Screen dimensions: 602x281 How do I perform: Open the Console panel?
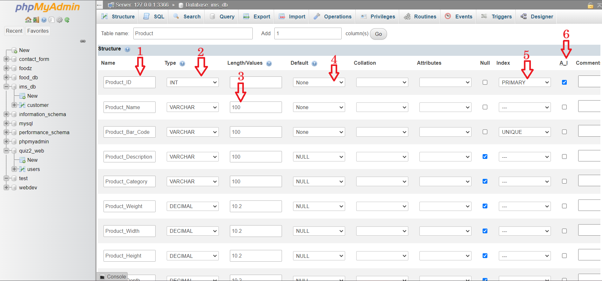click(113, 277)
